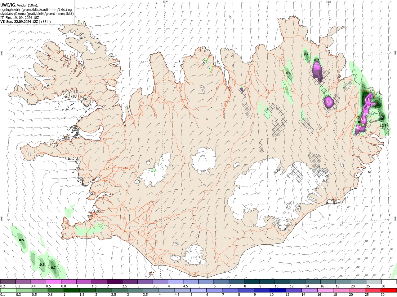Click the '0.8' snowfall value in the east
The height and width of the screenshot is (297, 397).
(x=365, y=114)
